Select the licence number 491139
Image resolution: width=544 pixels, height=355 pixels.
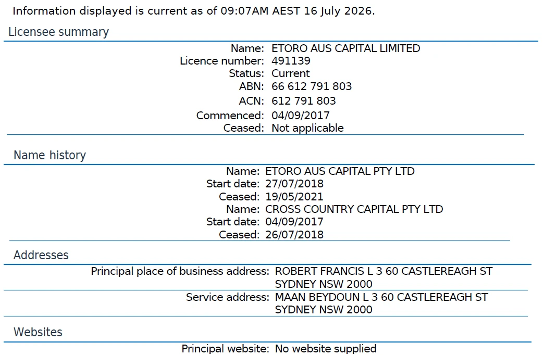click(291, 61)
